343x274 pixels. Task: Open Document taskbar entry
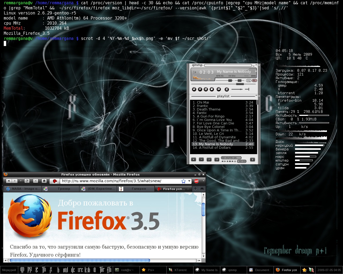click(x=260, y=270)
